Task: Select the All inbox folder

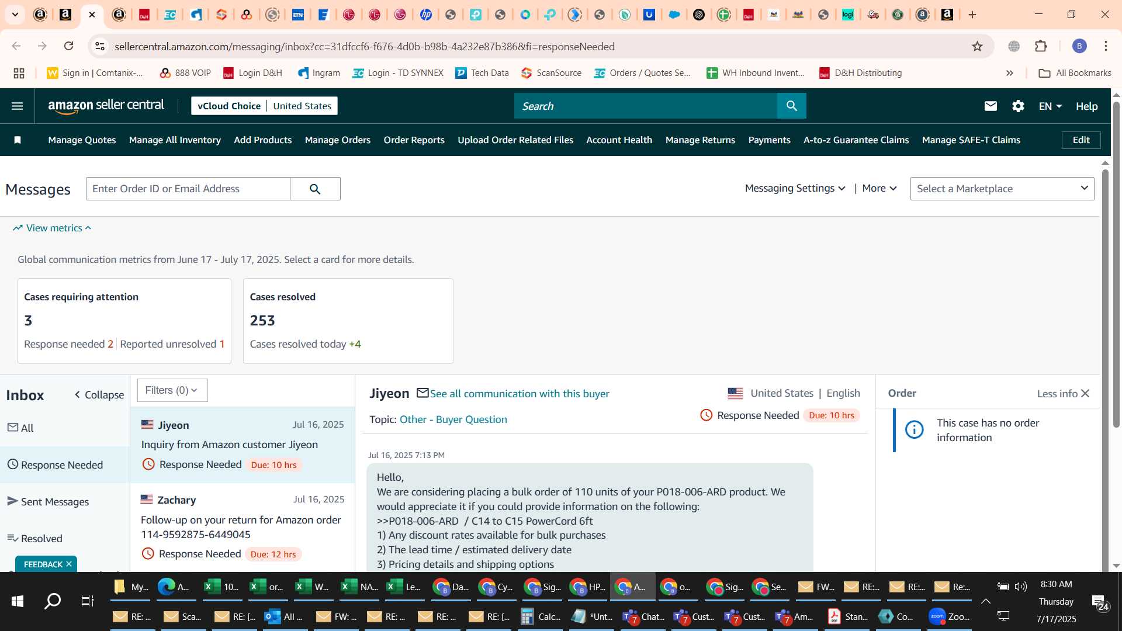Action: pyautogui.click(x=65, y=428)
